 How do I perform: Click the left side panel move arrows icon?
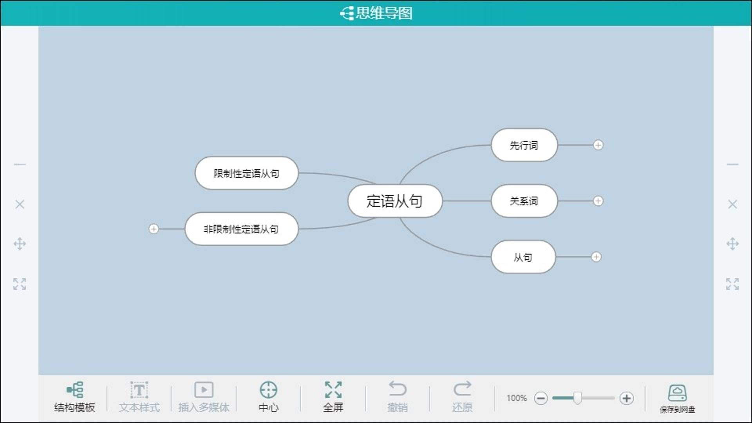[20, 244]
